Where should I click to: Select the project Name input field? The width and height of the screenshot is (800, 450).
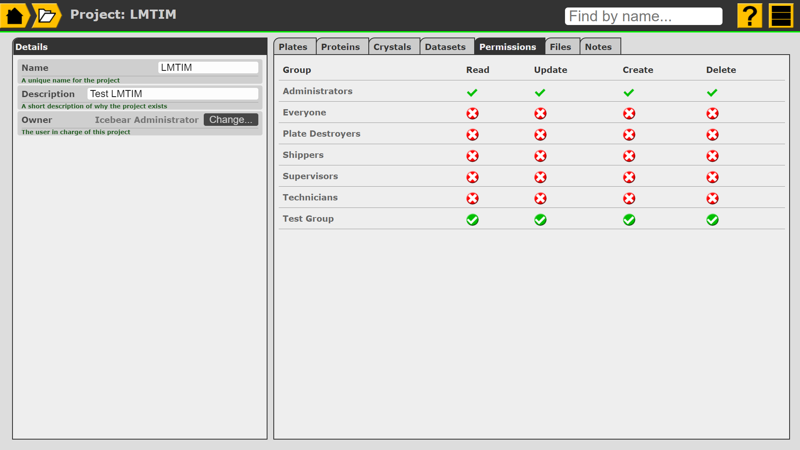[x=207, y=67]
